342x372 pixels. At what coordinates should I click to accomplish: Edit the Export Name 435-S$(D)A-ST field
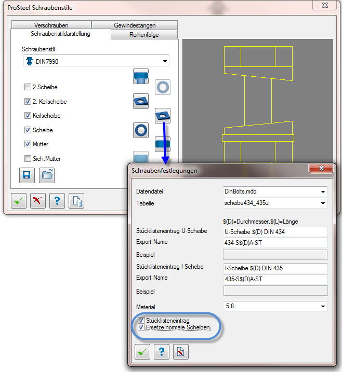click(275, 279)
